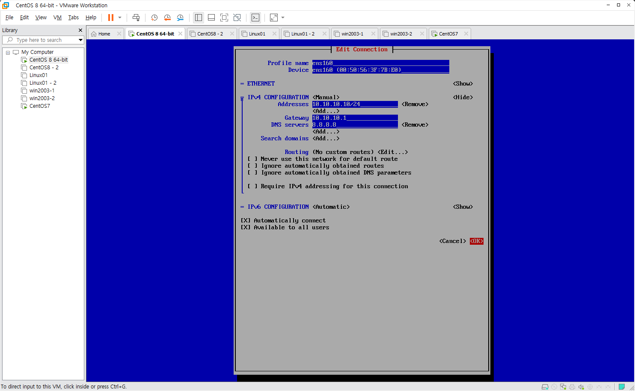The height and width of the screenshot is (391, 635).
Task: Open the VM menu
Action: tap(57, 18)
